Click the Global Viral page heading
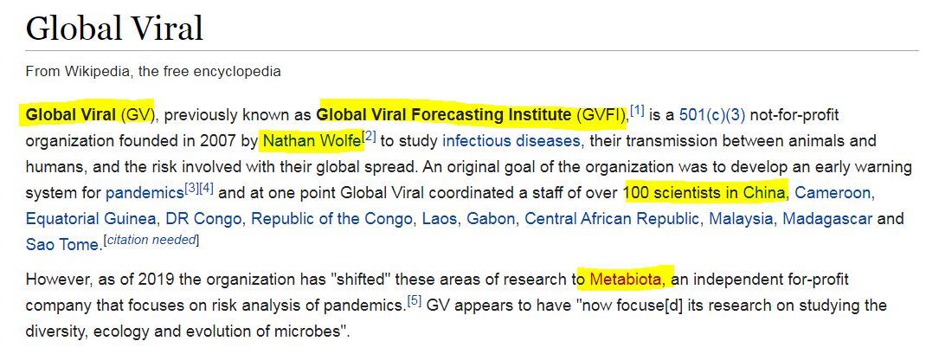The image size is (926, 354). (x=114, y=29)
